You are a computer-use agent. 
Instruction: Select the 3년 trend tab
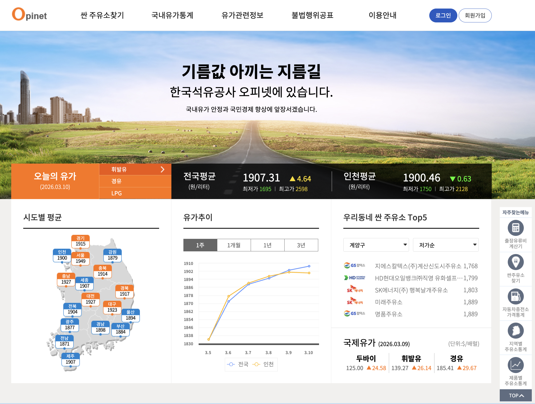point(301,245)
